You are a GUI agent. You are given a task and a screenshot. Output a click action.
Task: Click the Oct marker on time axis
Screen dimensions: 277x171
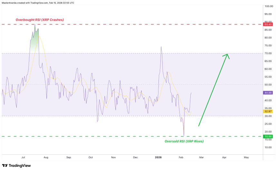point(91,157)
